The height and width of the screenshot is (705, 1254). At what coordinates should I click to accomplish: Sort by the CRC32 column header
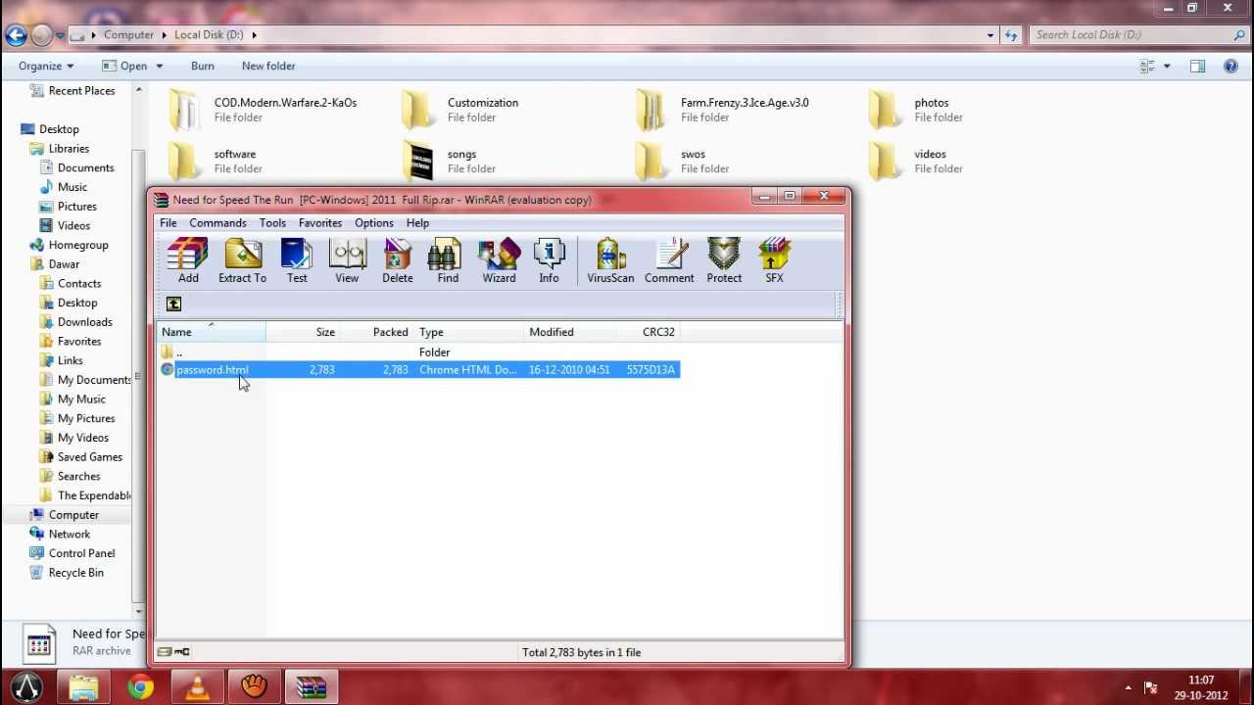tap(649, 332)
